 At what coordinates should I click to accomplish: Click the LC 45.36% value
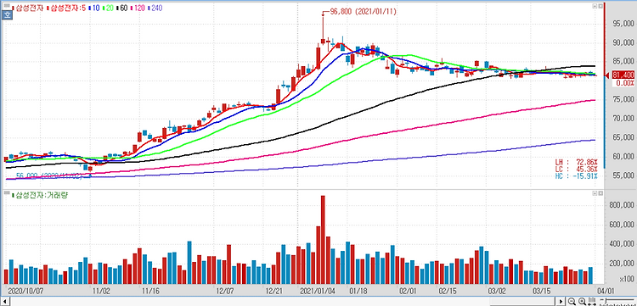coord(576,169)
